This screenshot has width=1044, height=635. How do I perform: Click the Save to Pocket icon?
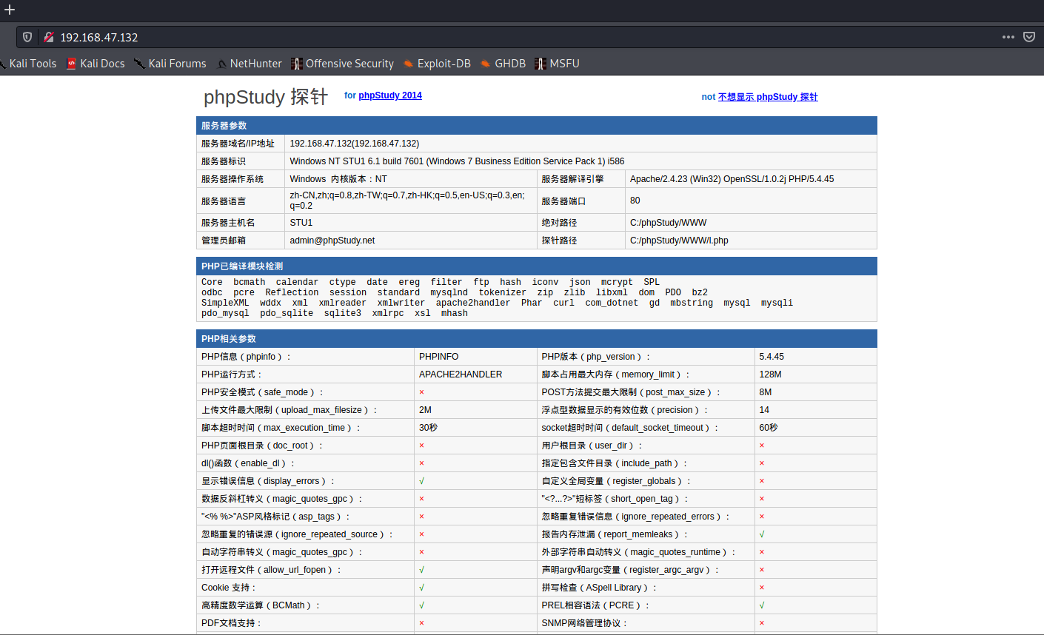(1029, 37)
